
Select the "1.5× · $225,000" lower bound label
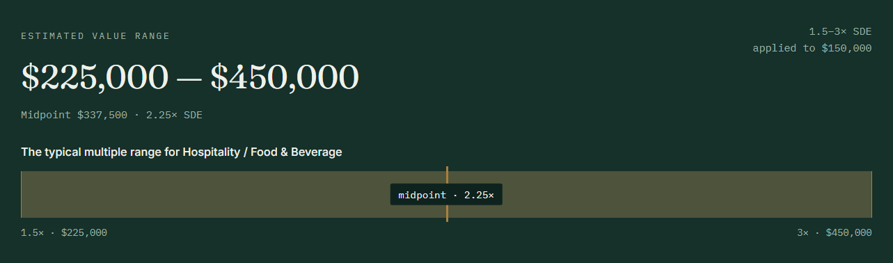tap(64, 232)
